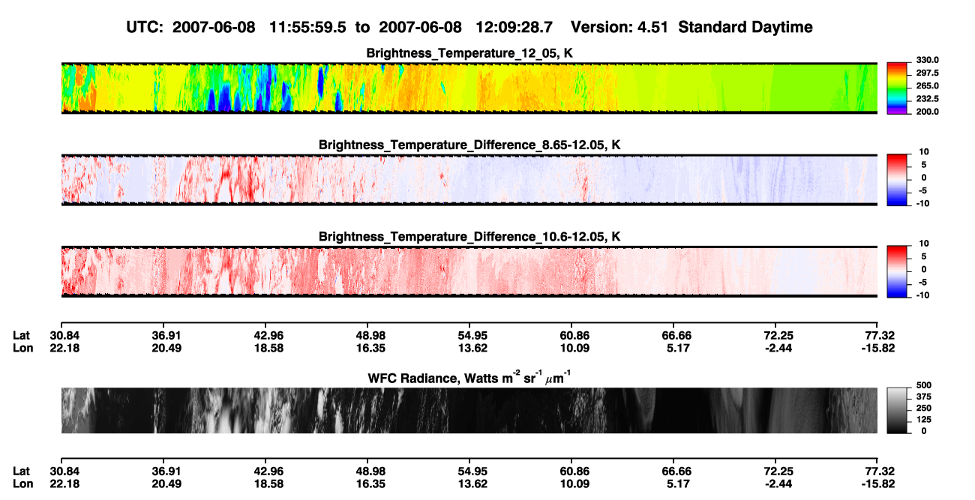
Task: Click the 10.6-12.05 difference image strip
Action: (469, 271)
